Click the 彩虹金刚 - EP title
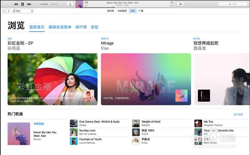The height and width of the screenshot is (155, 250). click(20, 43)
